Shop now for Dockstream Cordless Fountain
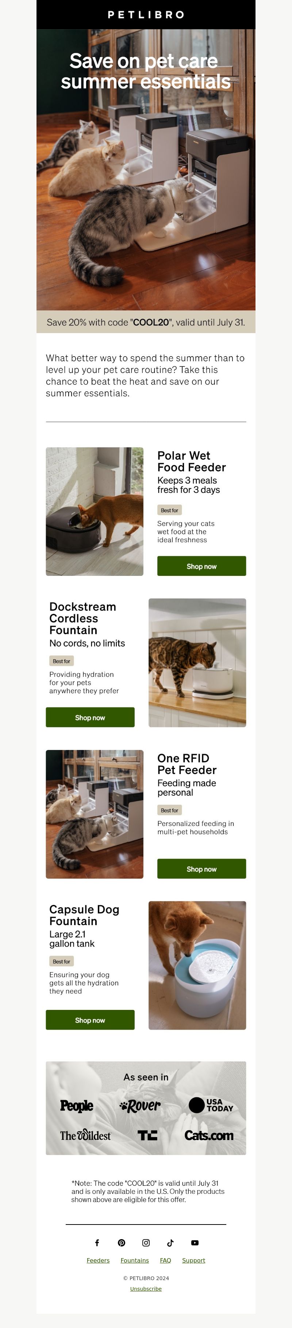Image resolution: width=292 pixels, height=1328 pixels. (90, 717)
